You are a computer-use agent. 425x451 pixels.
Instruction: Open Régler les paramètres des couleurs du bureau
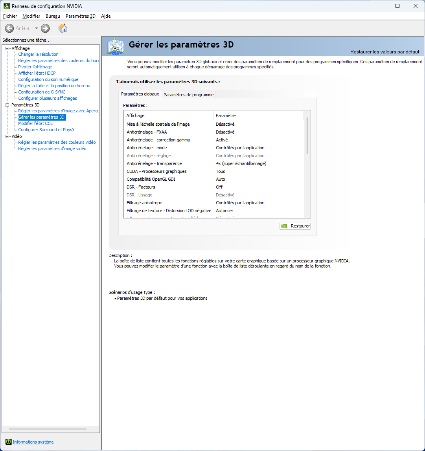(59, 60)
